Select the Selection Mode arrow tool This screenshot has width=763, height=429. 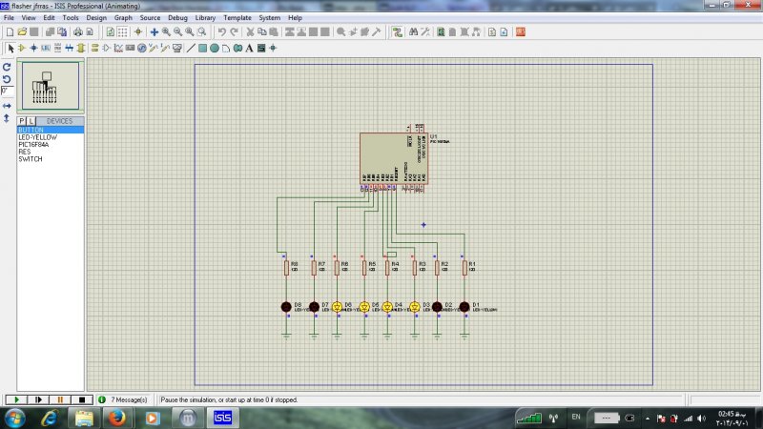10,49
